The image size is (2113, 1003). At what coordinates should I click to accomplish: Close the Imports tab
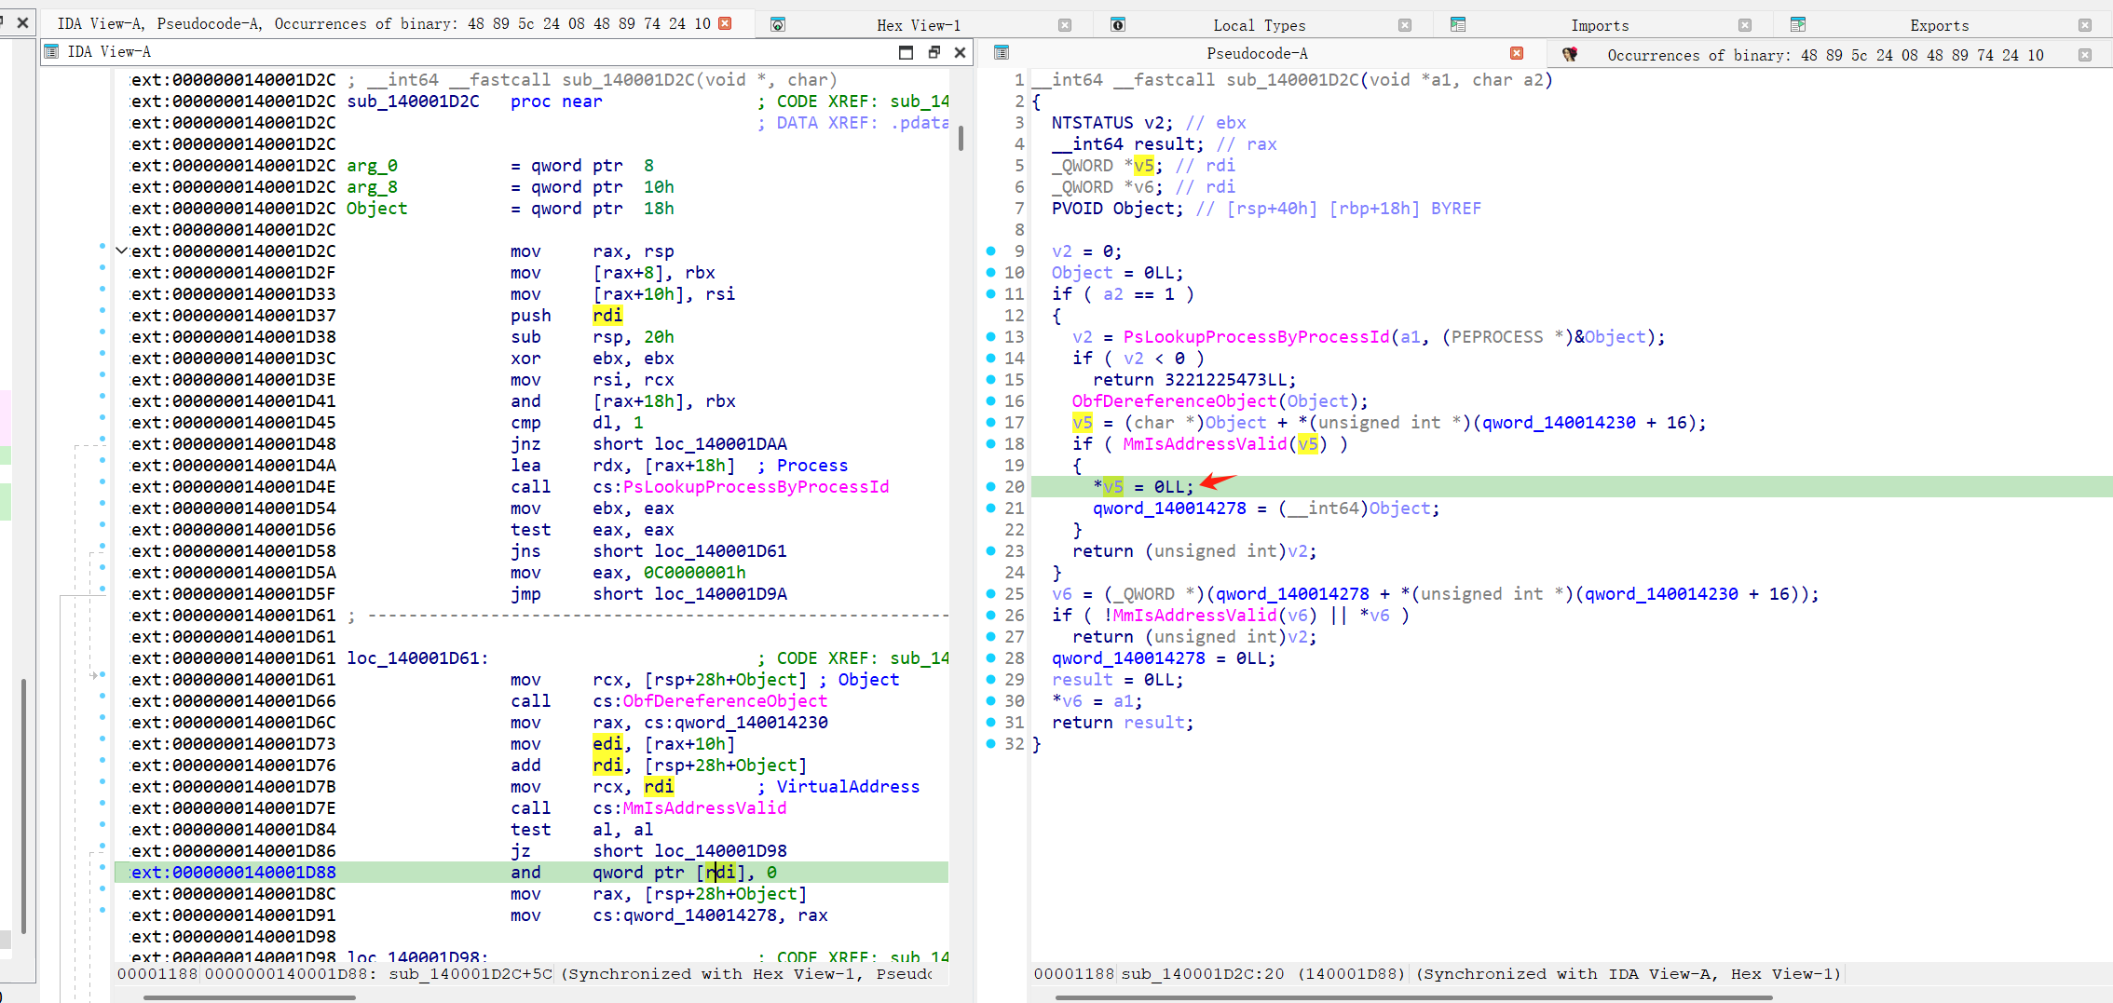[1745, 25]
